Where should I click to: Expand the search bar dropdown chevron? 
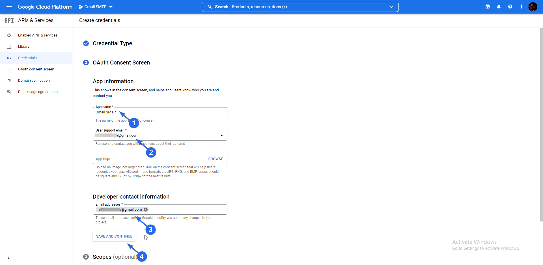(392, 7)
